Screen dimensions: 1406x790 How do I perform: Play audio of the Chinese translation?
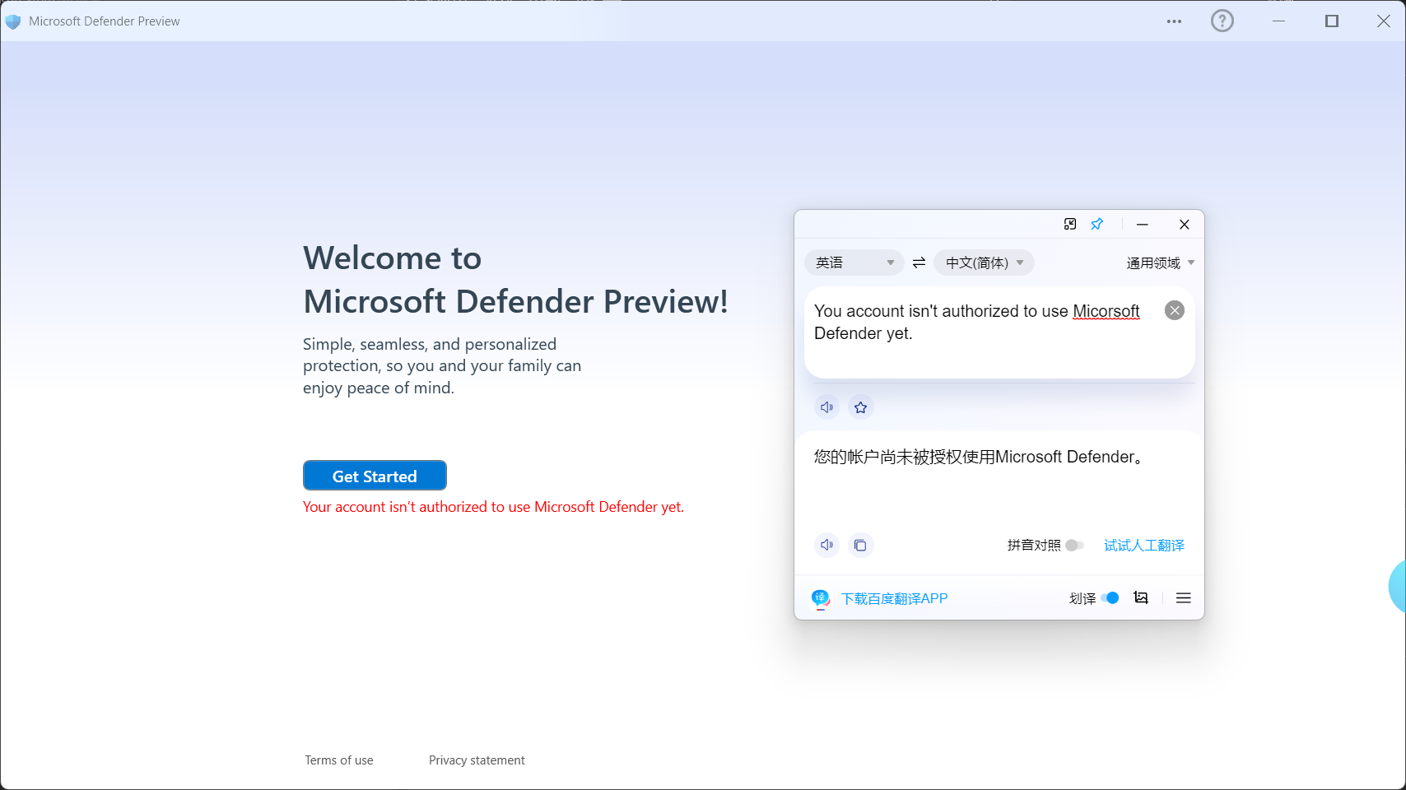tap(827, 545)
